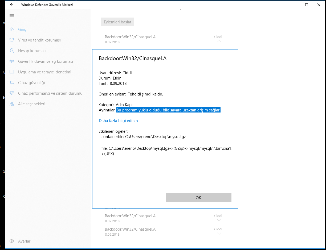
Task: Click Önerilen eylem: Tehdidi şimdi kaldır text
Action: coord(131,94)
